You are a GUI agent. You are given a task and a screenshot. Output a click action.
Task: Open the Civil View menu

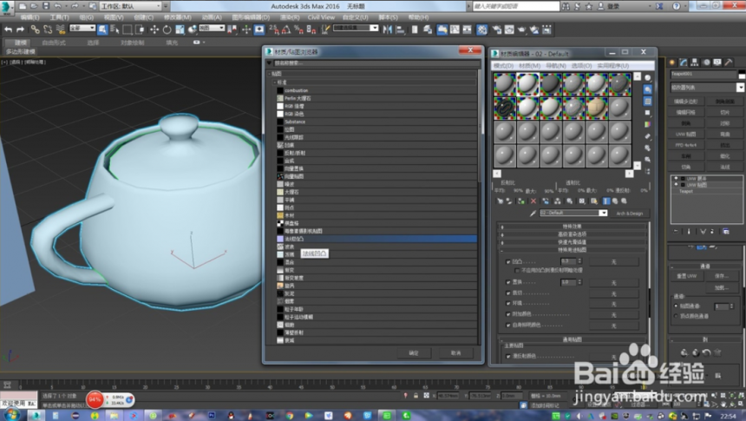[x=321, y=17]
